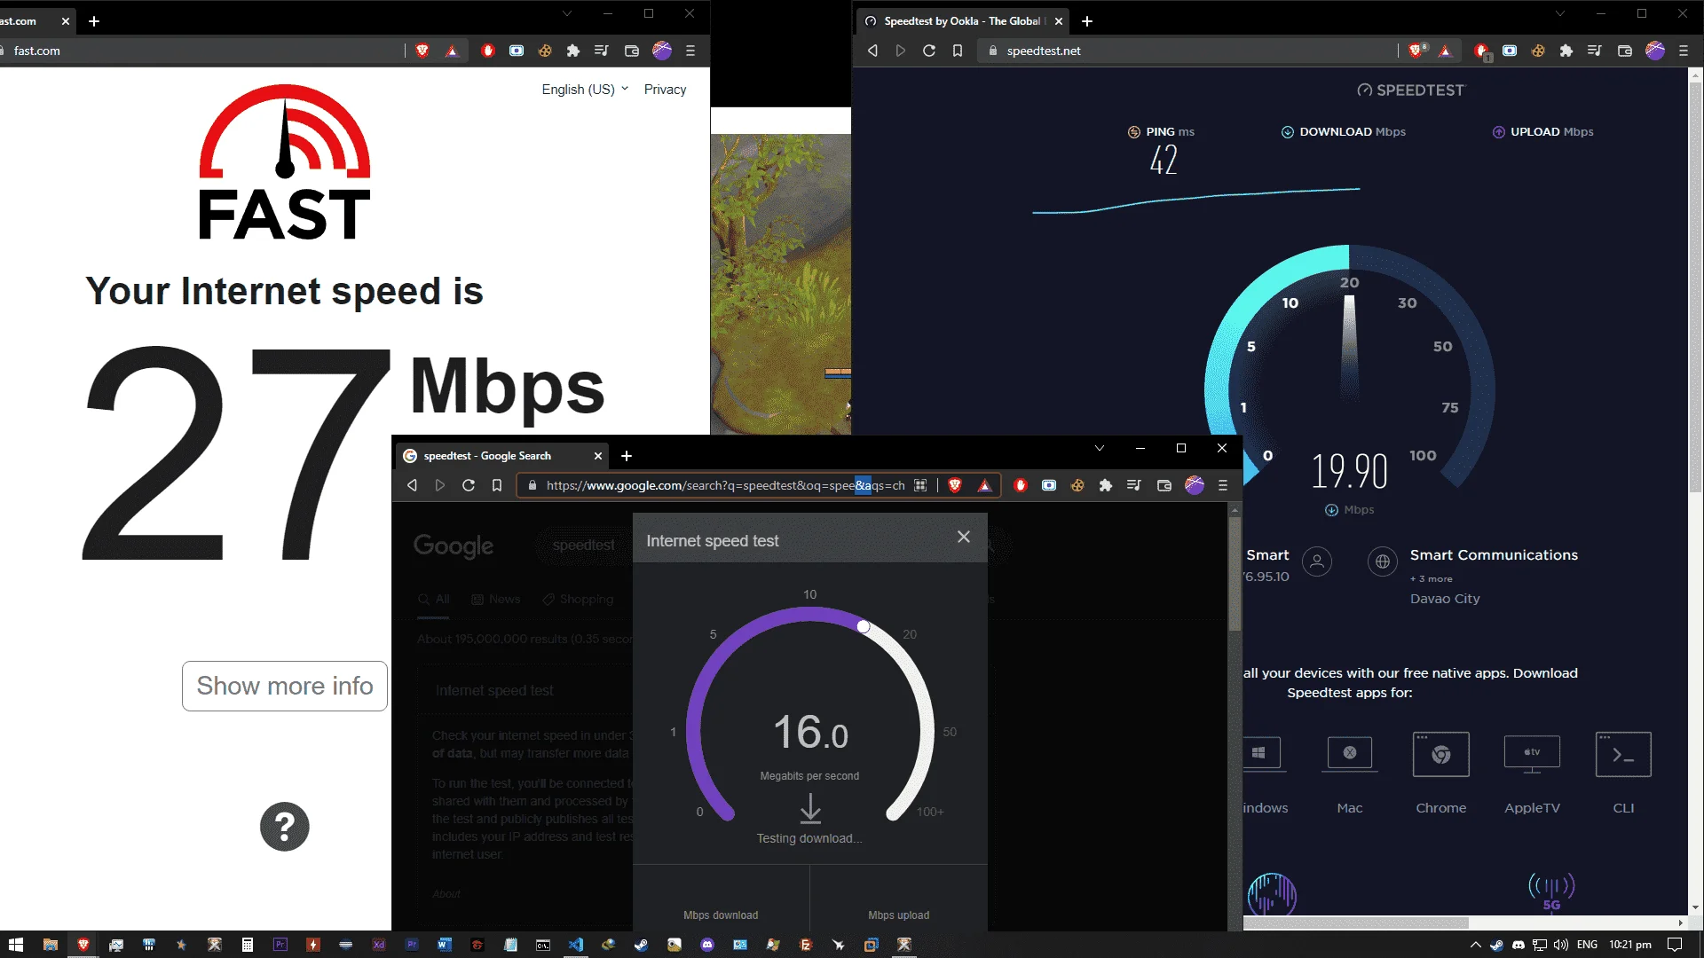Screen dimensions: 1704x958
Task: Open Brave Shields in the fast.com window
Action: coord(422,51)
